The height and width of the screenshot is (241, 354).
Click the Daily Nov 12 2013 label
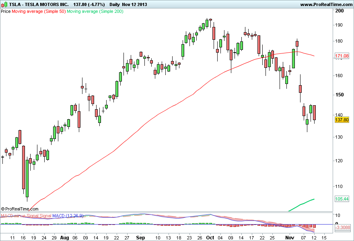tap(128, 4)
